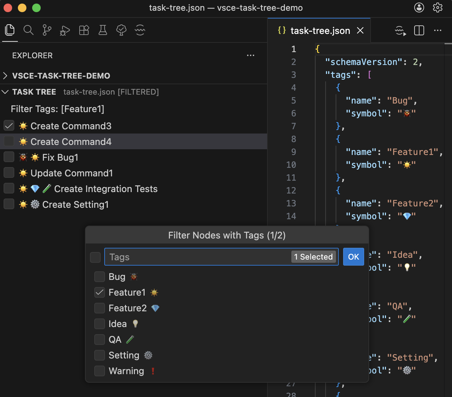Screen dimensions: 452x397
Task: Check the Create Command4 task checkbox
Action: point(9,141)
